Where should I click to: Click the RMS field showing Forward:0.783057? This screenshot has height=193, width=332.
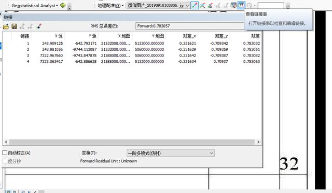tap(189, 26)
